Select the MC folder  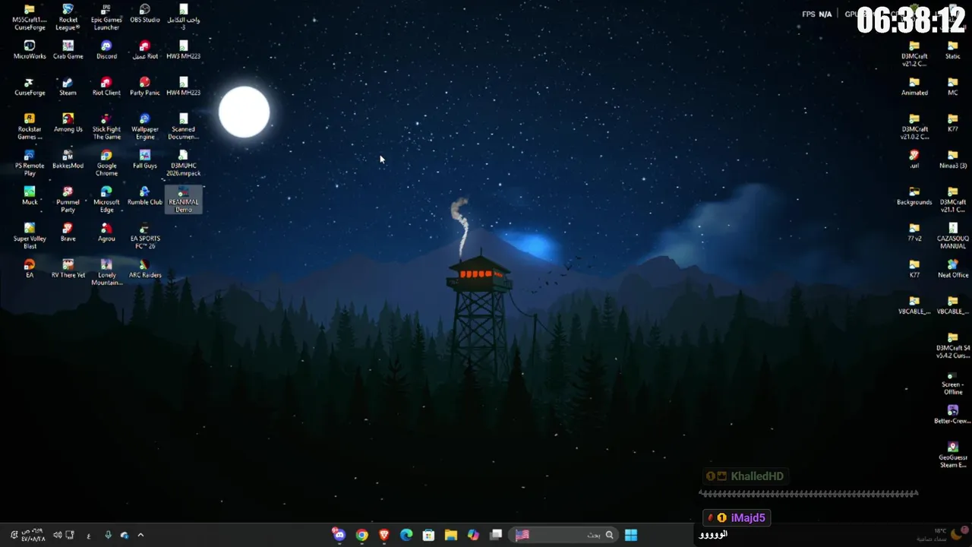point(952,87)
